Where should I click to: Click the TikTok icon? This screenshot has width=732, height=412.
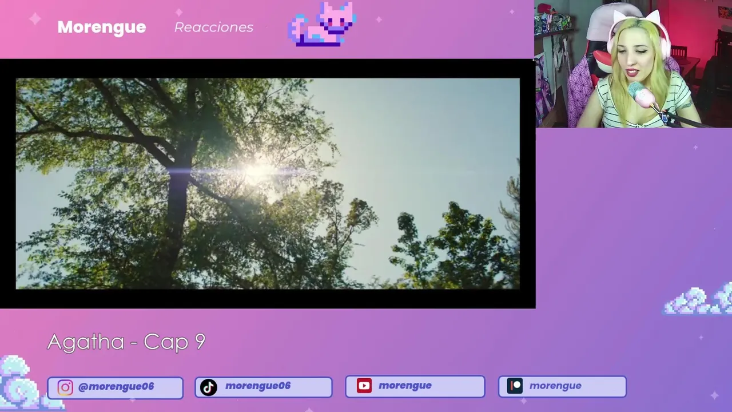[209, 387]
